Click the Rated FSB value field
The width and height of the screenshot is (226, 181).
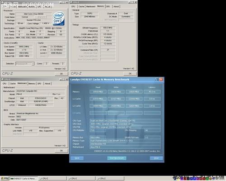point(24,56)
